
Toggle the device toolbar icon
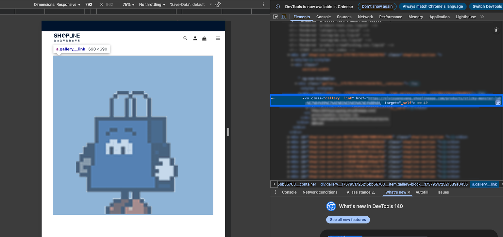click(x=284, y=17)
